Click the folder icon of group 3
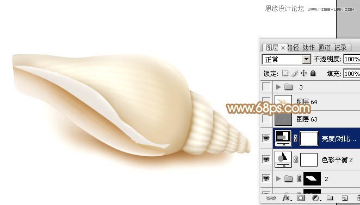This screenshot has height=205, width=360. point(289,87)
